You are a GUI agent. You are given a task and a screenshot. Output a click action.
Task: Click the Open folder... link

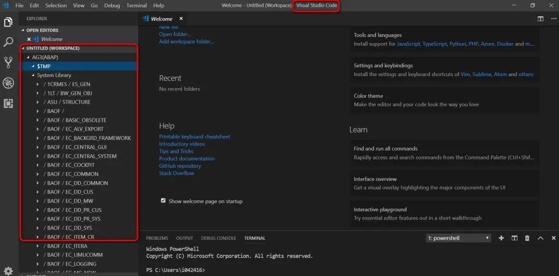coord(175,34)
